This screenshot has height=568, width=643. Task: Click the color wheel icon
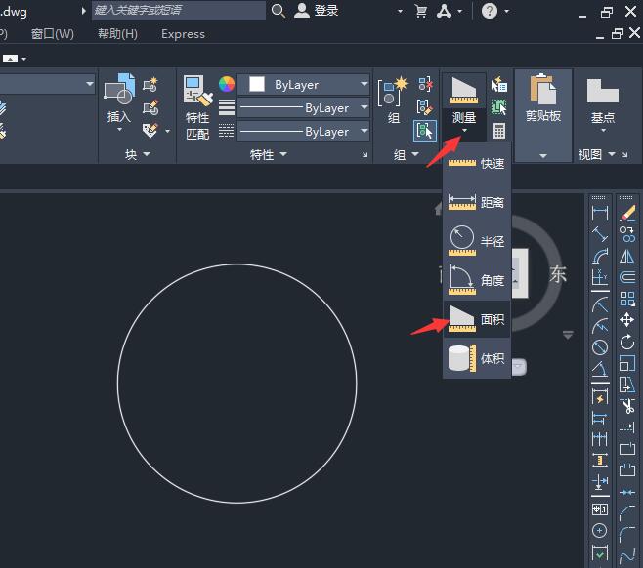[227, 84]
